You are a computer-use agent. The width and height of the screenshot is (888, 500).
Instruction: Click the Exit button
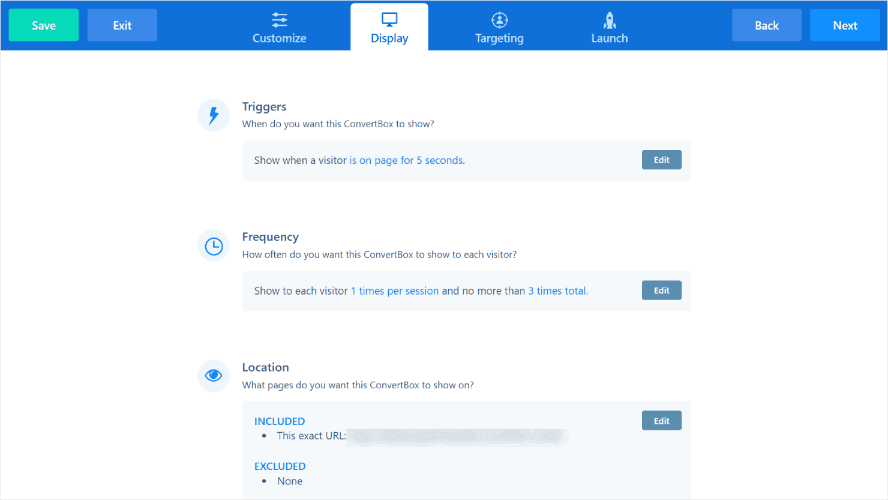122,25
